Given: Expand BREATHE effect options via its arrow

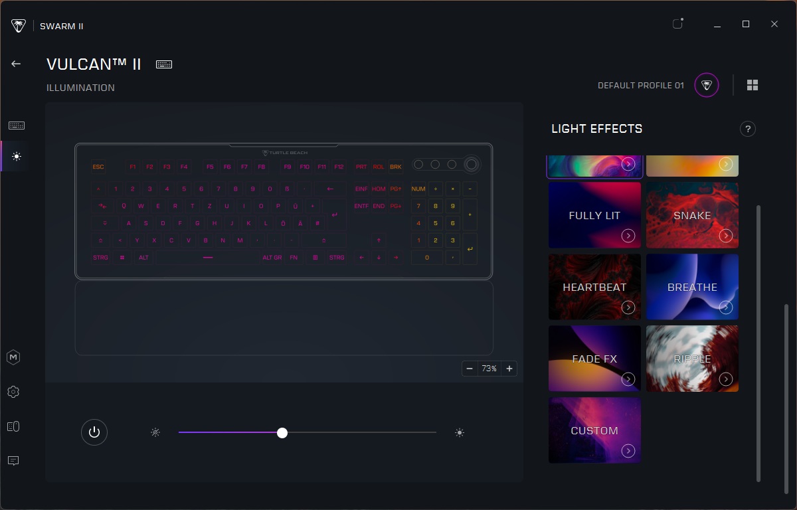Looking at the screenshot, I should point(726,307).
